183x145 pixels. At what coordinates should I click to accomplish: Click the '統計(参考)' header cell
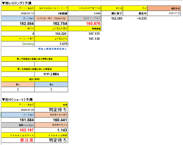35,79
